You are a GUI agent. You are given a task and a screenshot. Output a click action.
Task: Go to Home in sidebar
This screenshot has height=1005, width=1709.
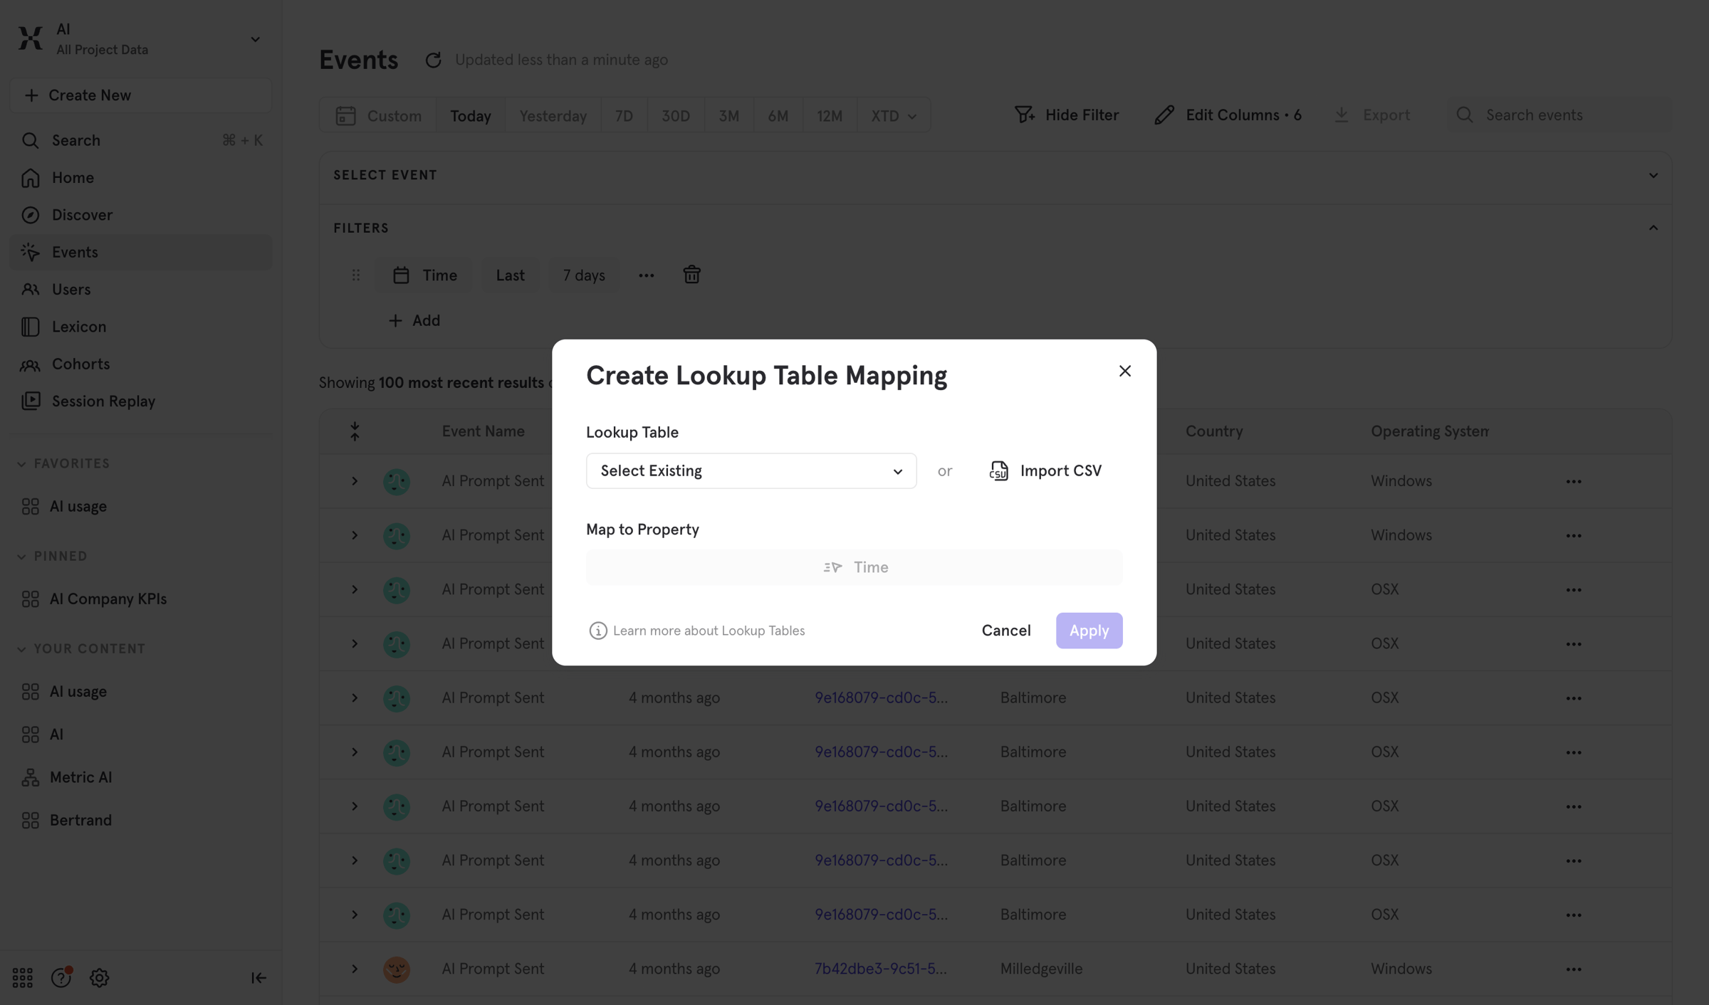point(140,177)
